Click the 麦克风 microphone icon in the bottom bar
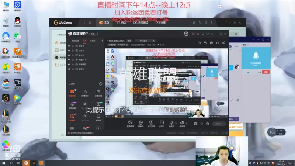This screenshot has height=166, width=295. [171, 123]
